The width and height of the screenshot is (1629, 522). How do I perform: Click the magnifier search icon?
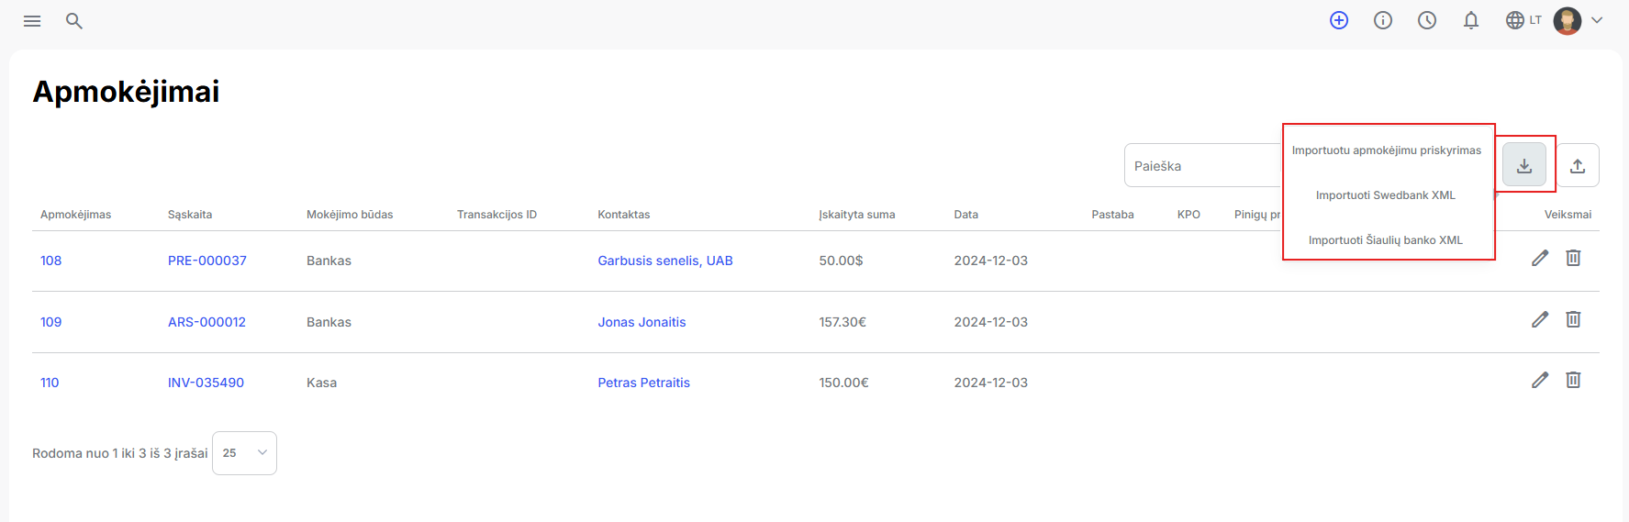74,21
